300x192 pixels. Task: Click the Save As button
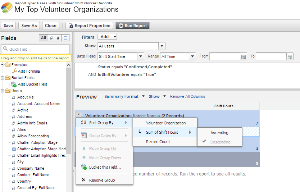coord(29,26)
